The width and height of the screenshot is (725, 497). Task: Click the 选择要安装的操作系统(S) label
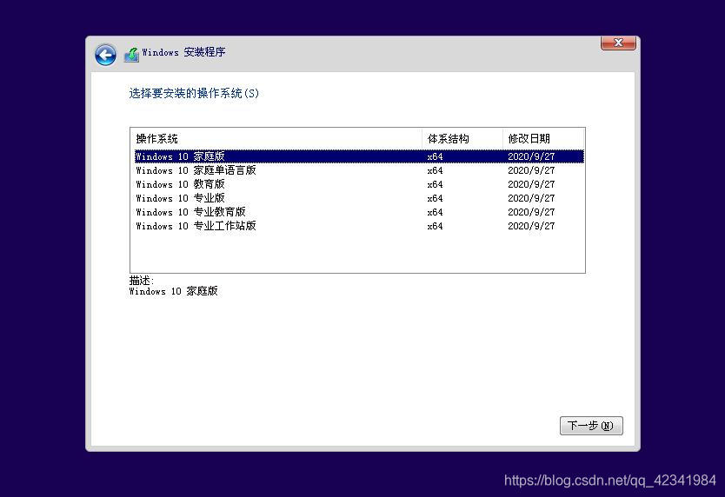[x=194, y=93]
